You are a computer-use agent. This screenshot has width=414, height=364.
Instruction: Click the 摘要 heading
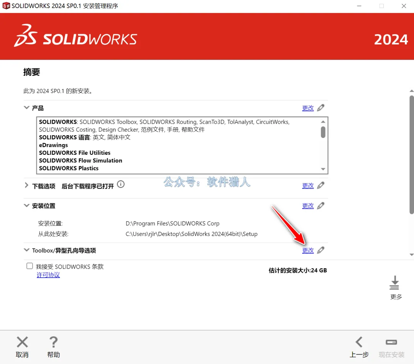coord(32,72)
